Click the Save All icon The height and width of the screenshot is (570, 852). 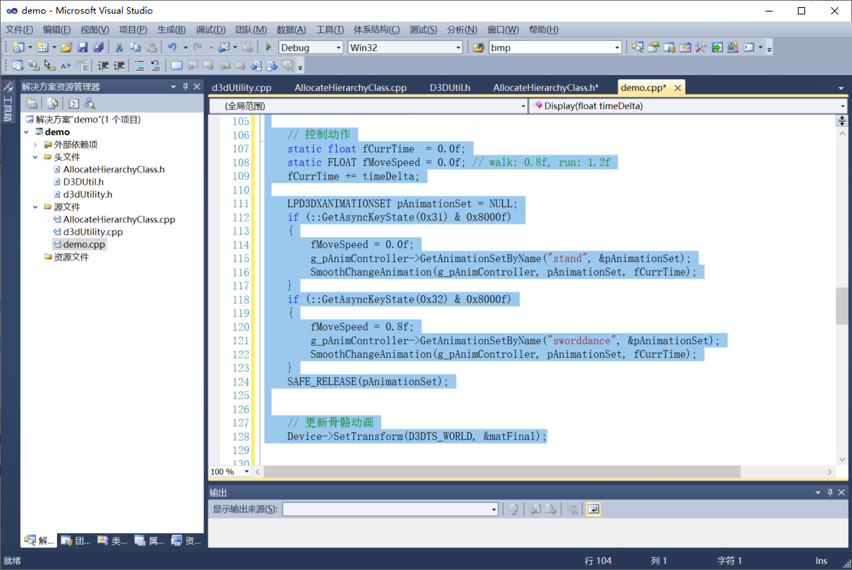point(98,48)
